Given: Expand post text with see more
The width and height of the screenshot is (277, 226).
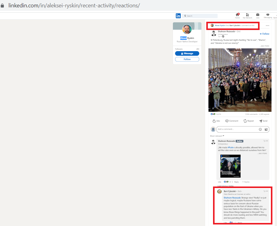Looking at the screenshot, I should pos(264,46).
